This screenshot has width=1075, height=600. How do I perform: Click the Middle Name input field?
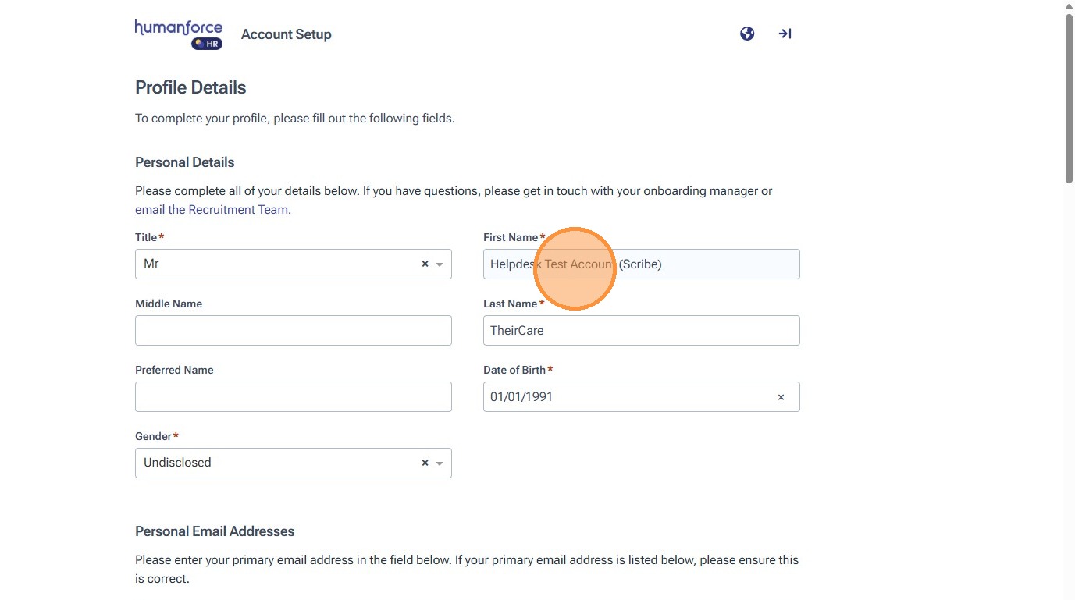293,331
